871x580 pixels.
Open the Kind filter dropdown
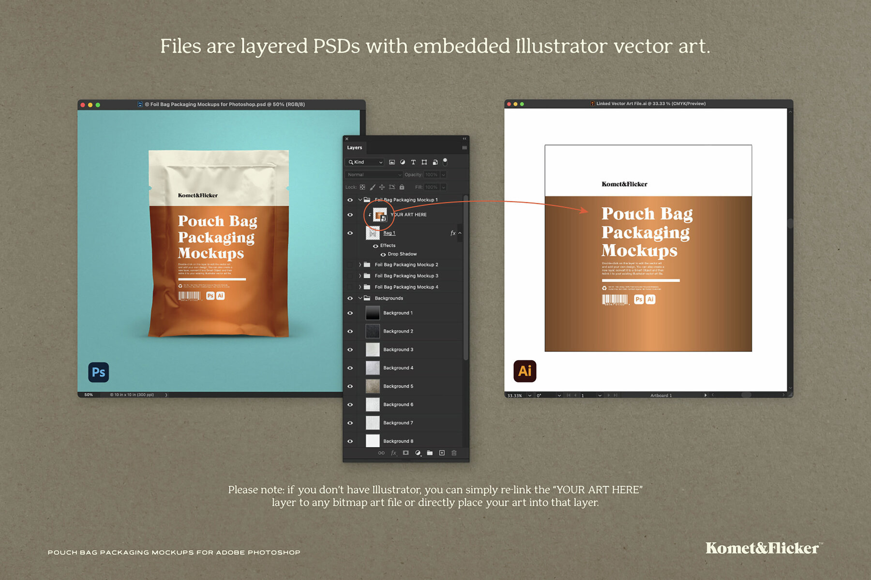364,162
